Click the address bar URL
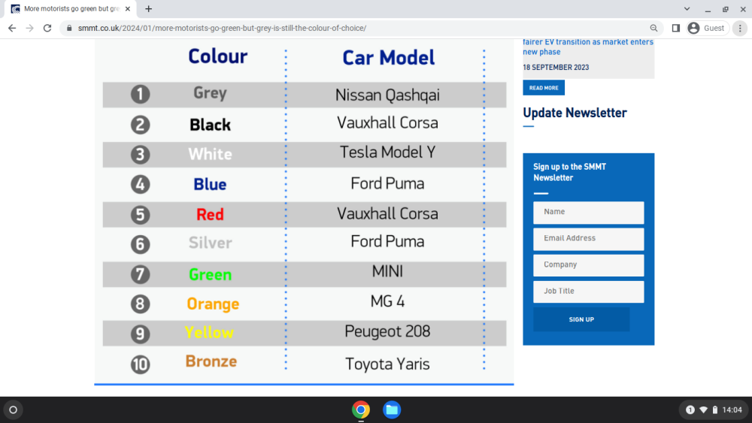The height and width of the screenshot is (423, 752). tap(222, 29)
